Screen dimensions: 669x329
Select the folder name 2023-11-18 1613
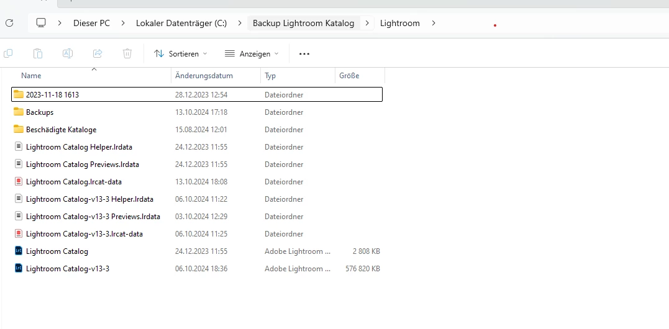[x=52, y=94]
